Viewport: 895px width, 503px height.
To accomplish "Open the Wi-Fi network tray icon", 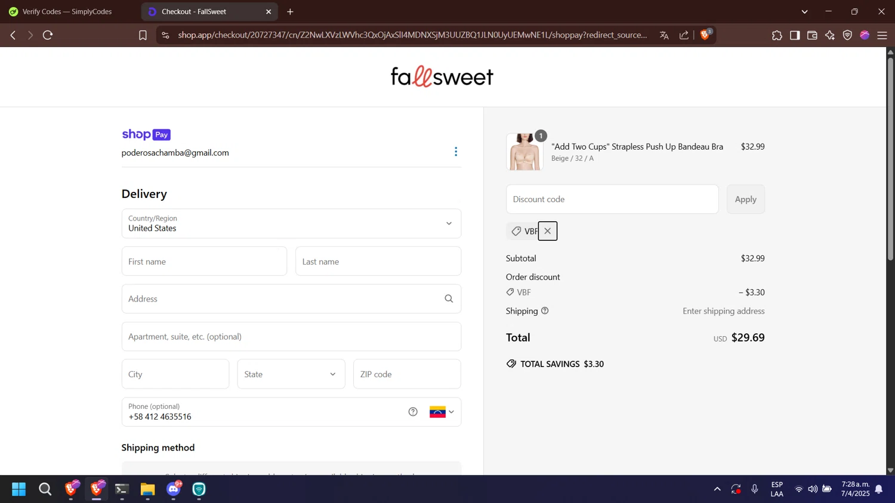I will pos(799,489).
